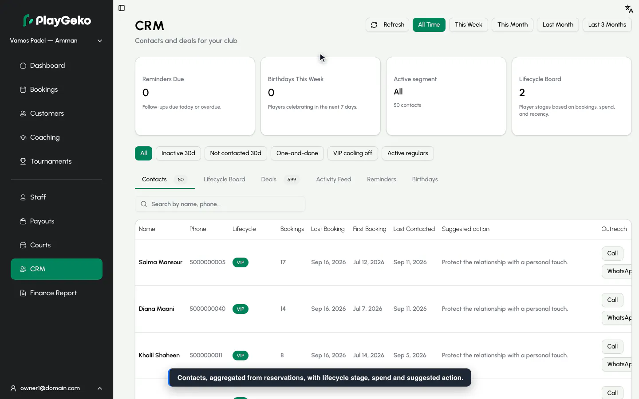The image size is (639, 399).
Task: Click the Tournaments trophy icon
Action: [23, 161]
